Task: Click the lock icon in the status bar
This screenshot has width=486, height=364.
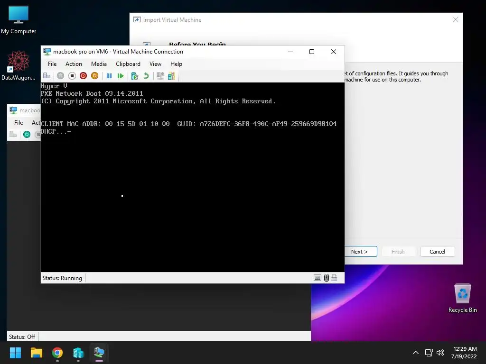Action: pos(334,277)
